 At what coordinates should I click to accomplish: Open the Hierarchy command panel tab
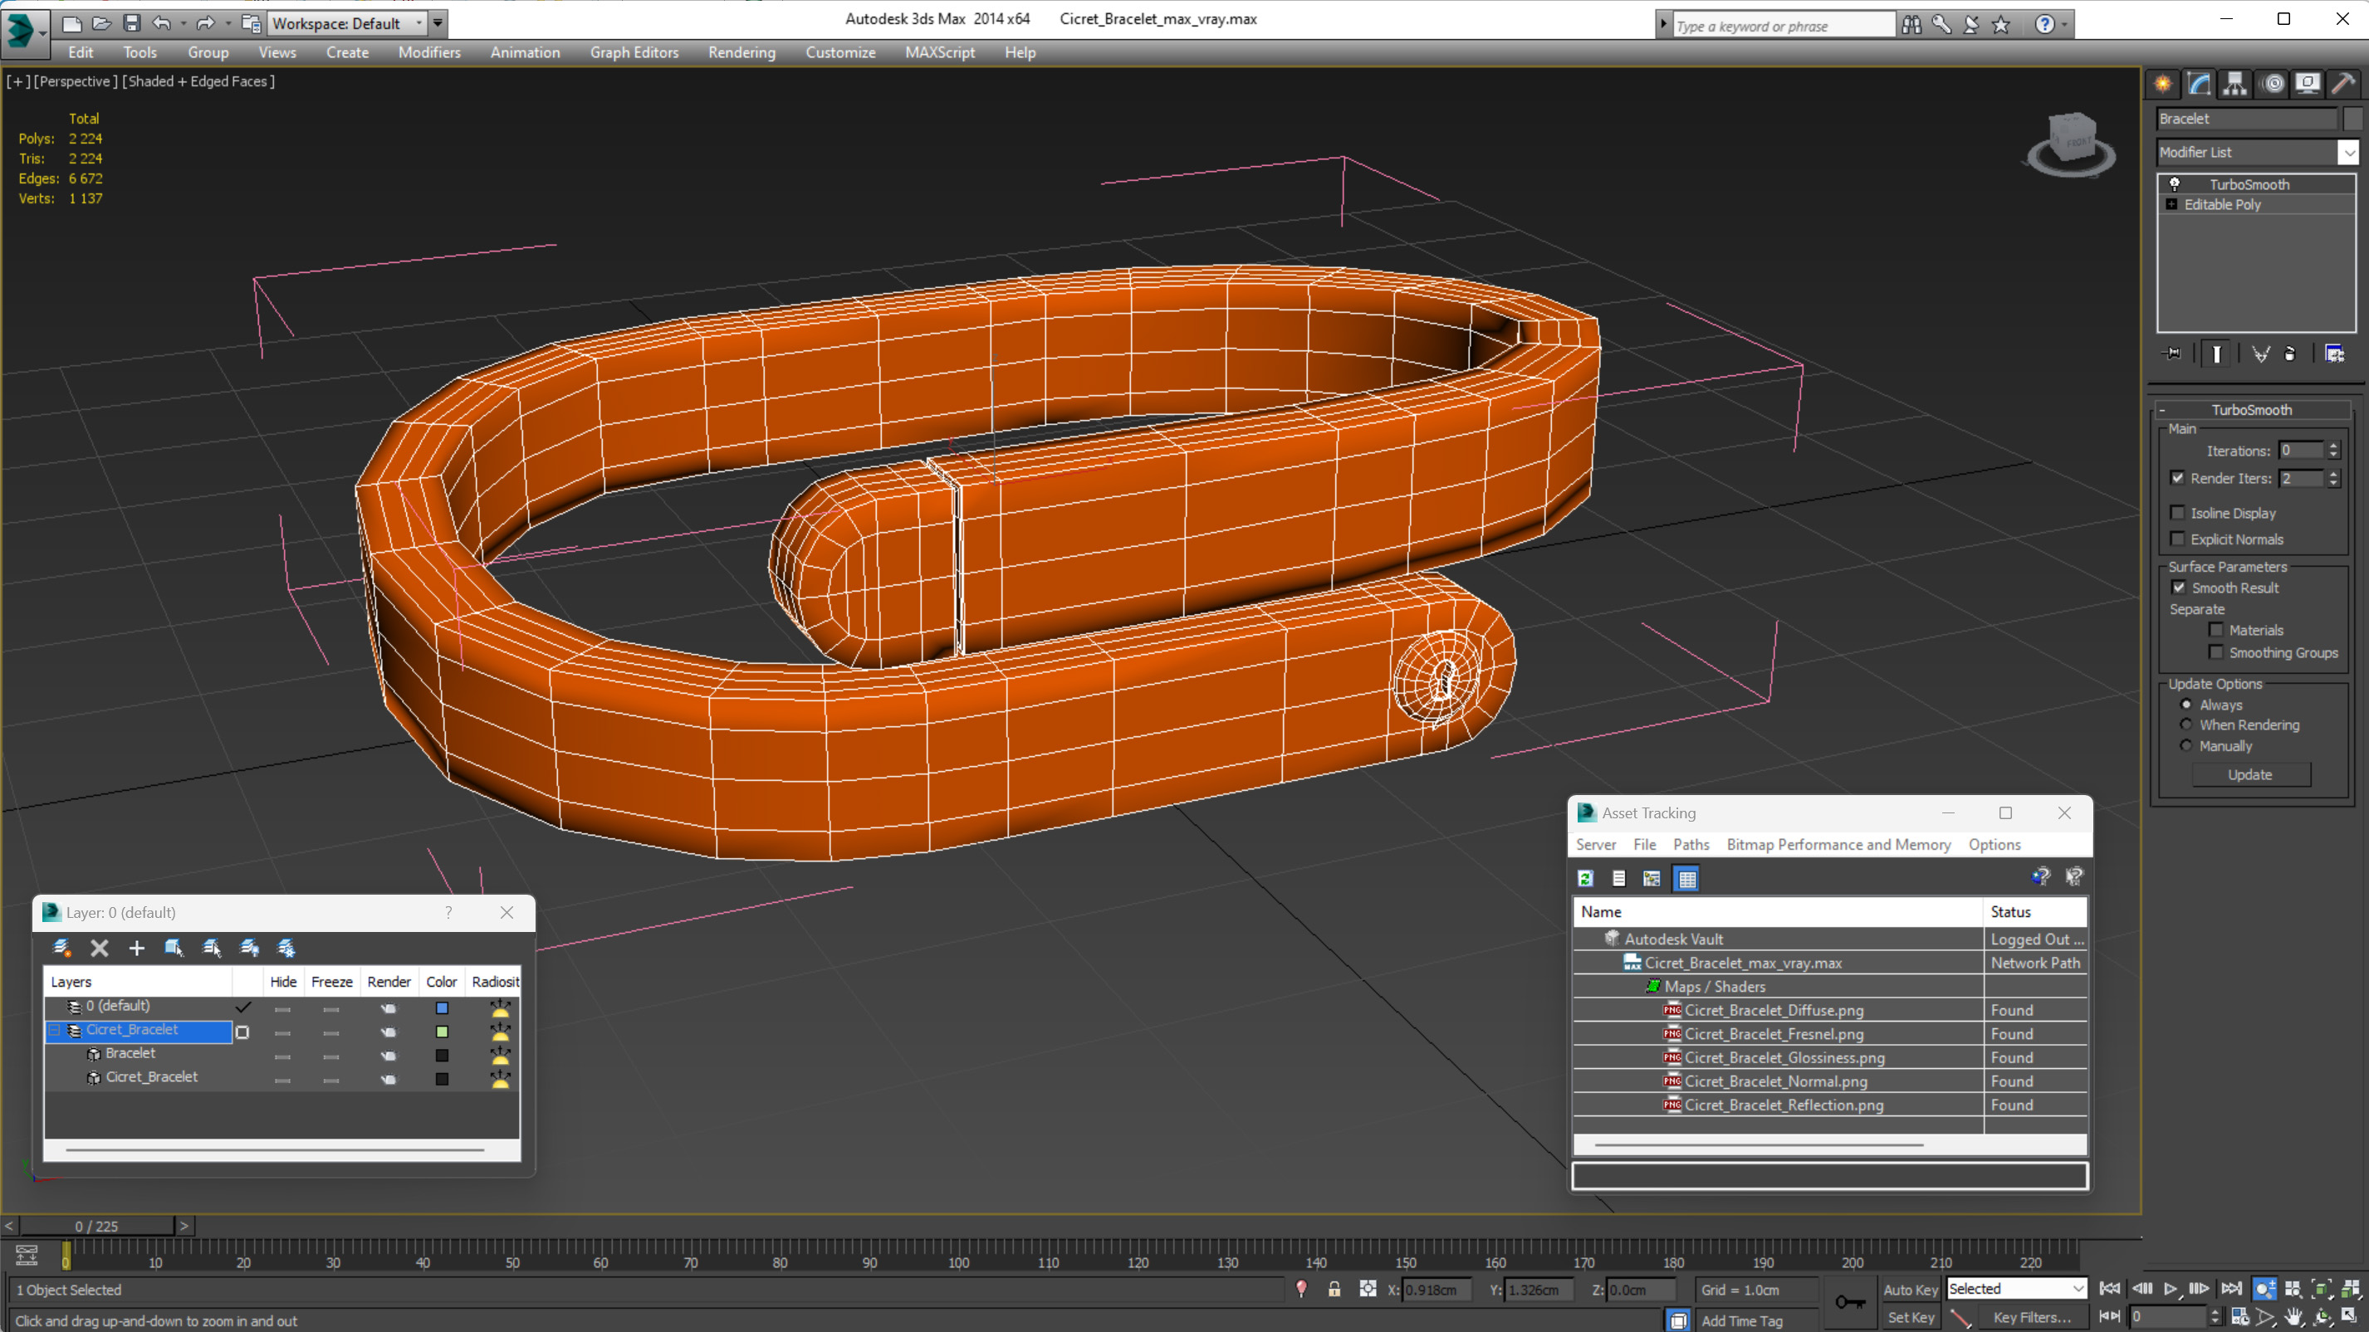pyautogui.click(x=2234, y=84)
